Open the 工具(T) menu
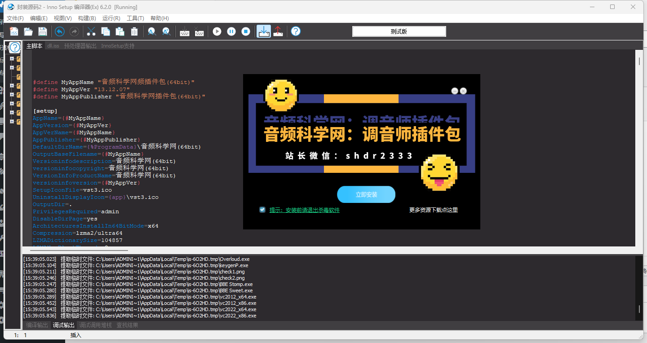 coord(135,18)
